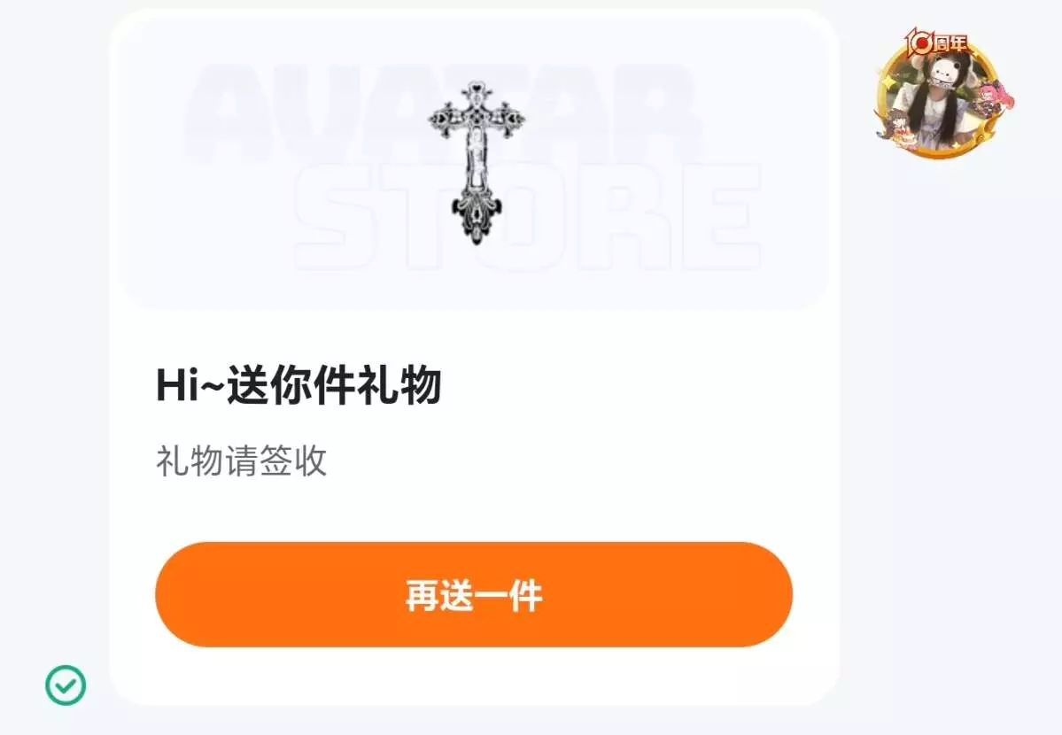Open the Hi~送你件礼物 gift title
The image size is (1062, 735).
click(298, 385)
